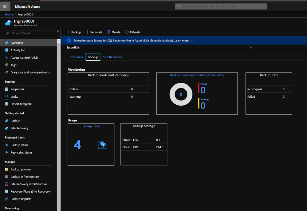Click the Backup Alerts Critical row
307x211 pixels.
[108, 89]
